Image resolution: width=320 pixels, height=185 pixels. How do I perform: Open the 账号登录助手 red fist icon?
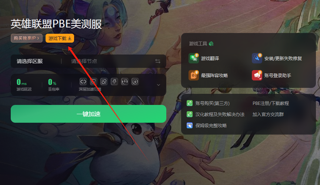click(257, 75)
